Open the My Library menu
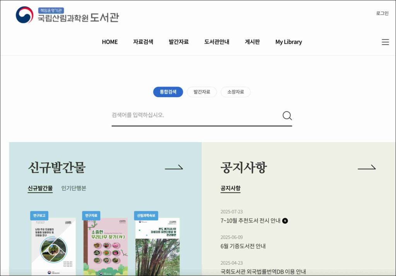Screen dimensions: 396x276 click(288, 42)
